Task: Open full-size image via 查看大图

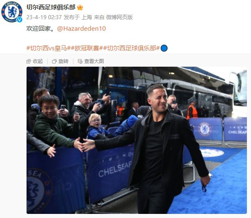Action: point(91,61)
